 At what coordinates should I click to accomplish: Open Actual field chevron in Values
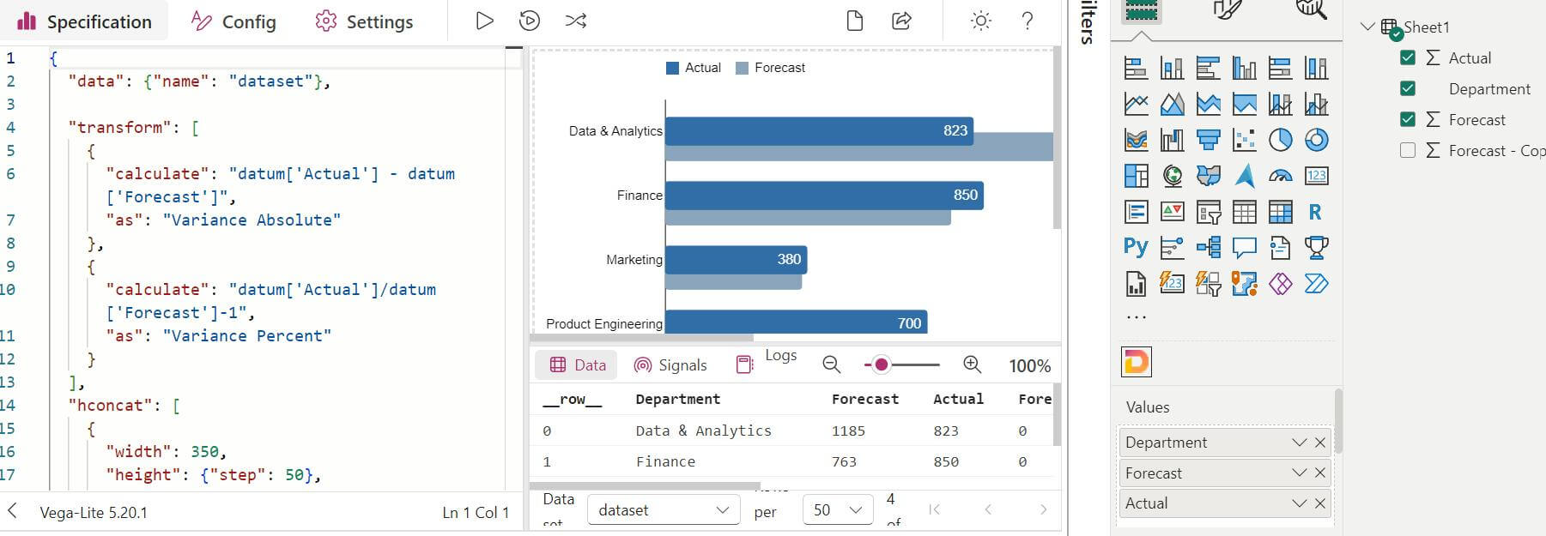click(1300, 503)
